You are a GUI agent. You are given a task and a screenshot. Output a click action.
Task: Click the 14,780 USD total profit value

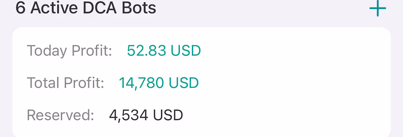pyautogui.click(x=159, y=83)
